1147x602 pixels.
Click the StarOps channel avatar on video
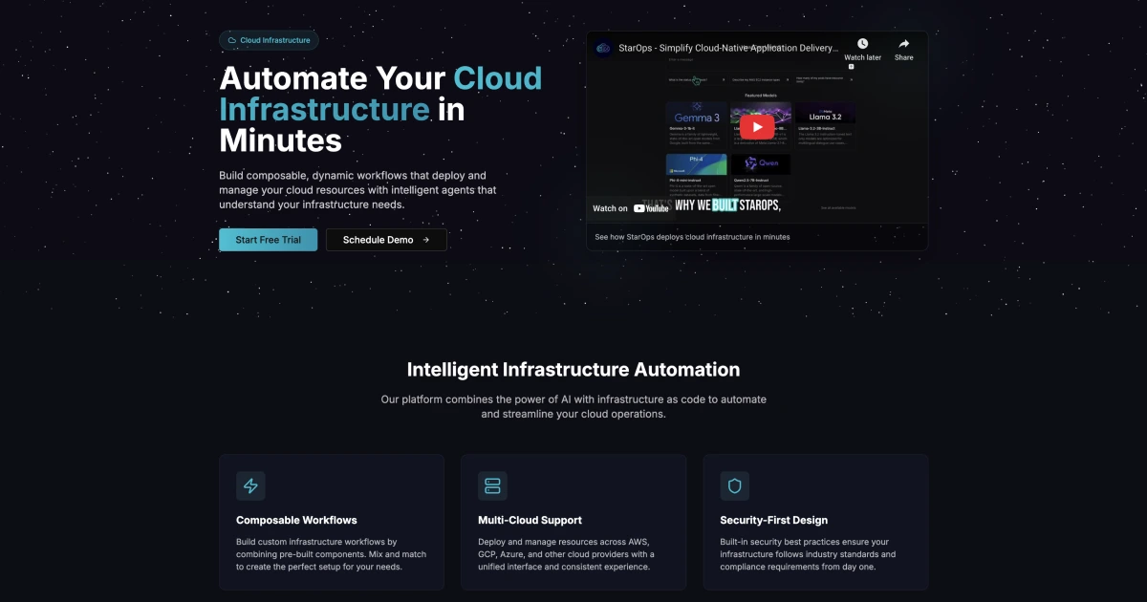603,48
